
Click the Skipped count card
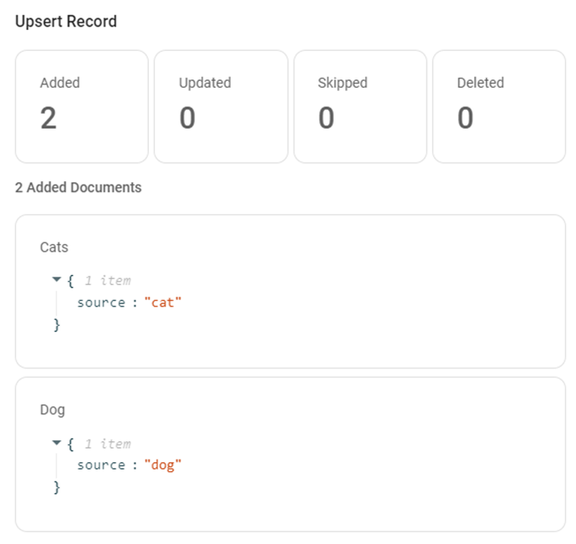(x=360, y=106)
